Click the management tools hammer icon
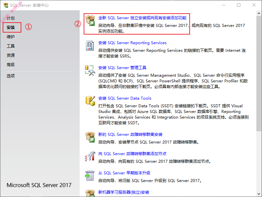 click(x=90, y=70)
